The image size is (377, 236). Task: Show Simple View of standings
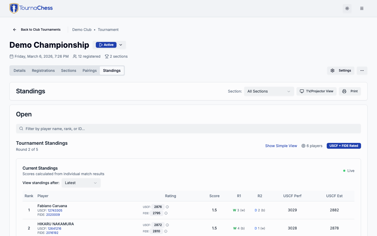[x=281, y=146]
